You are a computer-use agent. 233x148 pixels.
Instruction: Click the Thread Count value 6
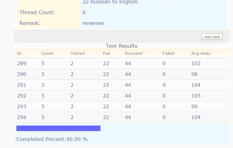[84, 13]
